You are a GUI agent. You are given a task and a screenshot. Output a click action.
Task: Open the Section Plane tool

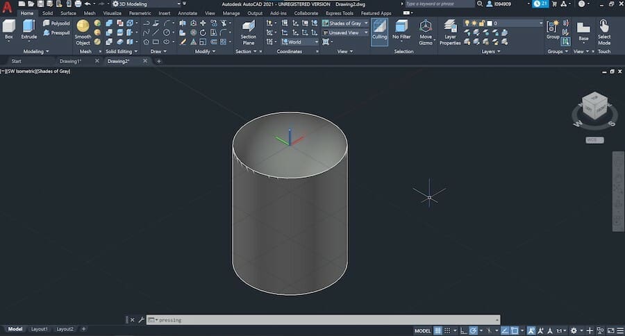point(249,33)
